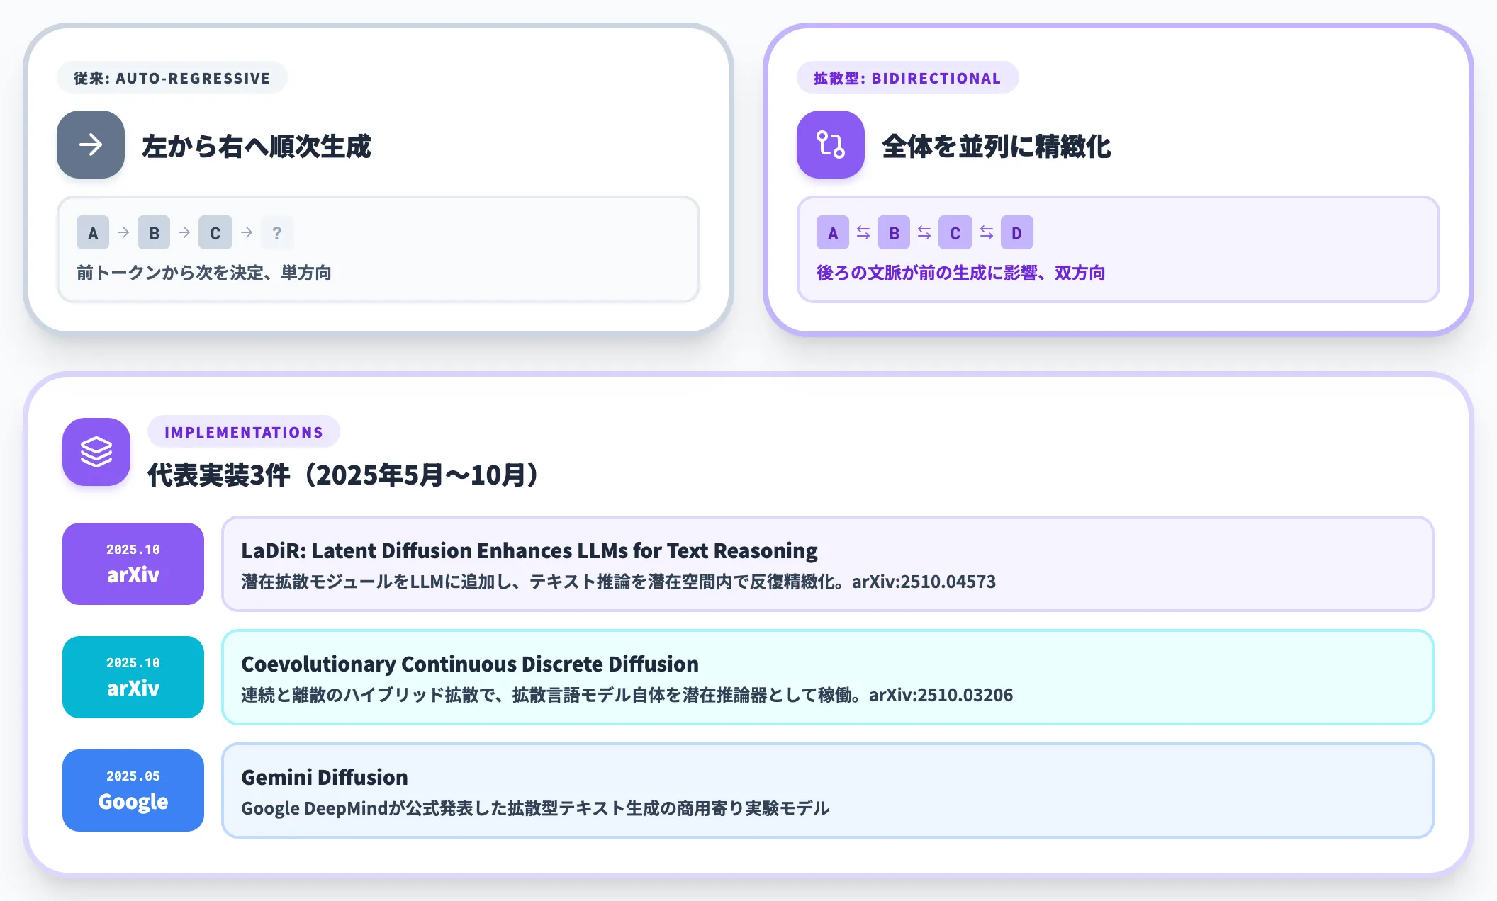The image size is (1497, 901).
Task: Click the arrow between gray A and B
Action: click(123, 232)
